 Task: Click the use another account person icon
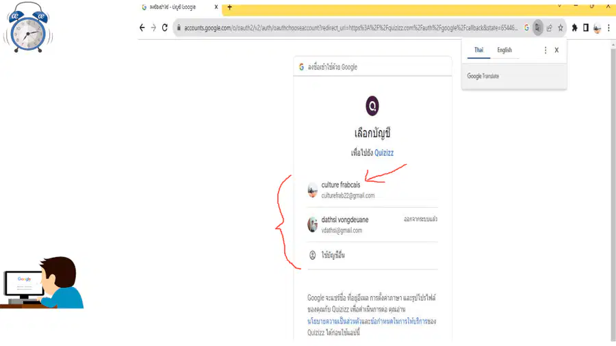313,255
